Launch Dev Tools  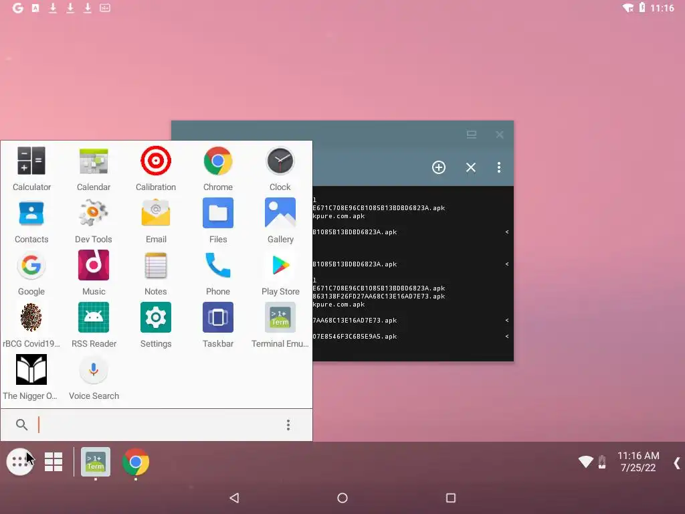94,221
